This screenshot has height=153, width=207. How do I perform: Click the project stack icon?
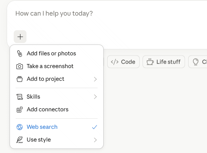[20, 79]
